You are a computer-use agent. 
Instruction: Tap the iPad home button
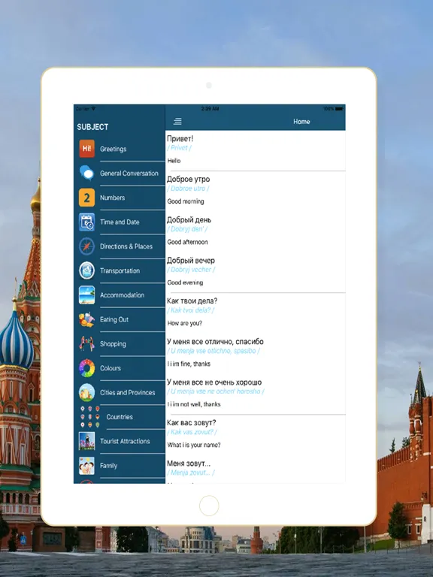click(x=209, y=506)
